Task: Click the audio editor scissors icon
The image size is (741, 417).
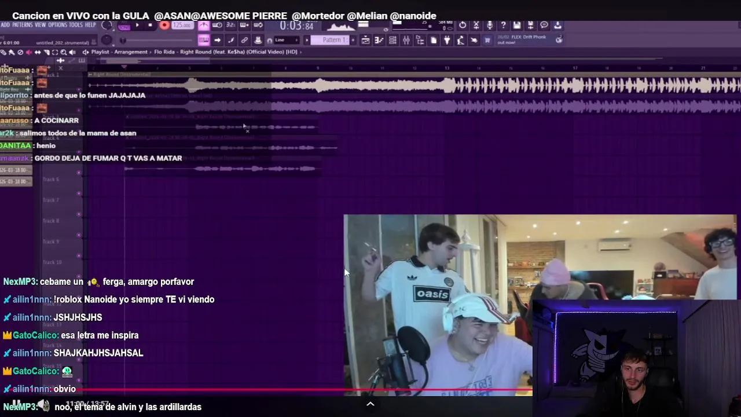Action: pos(476,25)
